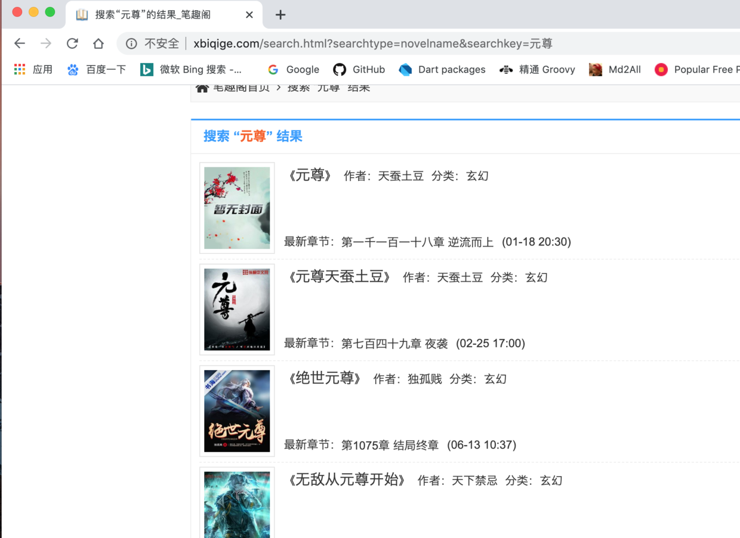Reload the current page
Screen dimensions: 740x538
click(x=72, y=43)
